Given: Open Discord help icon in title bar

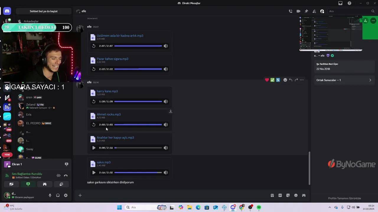Looking at the screenshot, I should [349, 3].
